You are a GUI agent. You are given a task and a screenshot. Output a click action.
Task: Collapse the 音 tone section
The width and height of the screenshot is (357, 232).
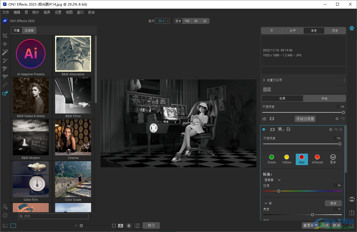[x=266, y=204]
